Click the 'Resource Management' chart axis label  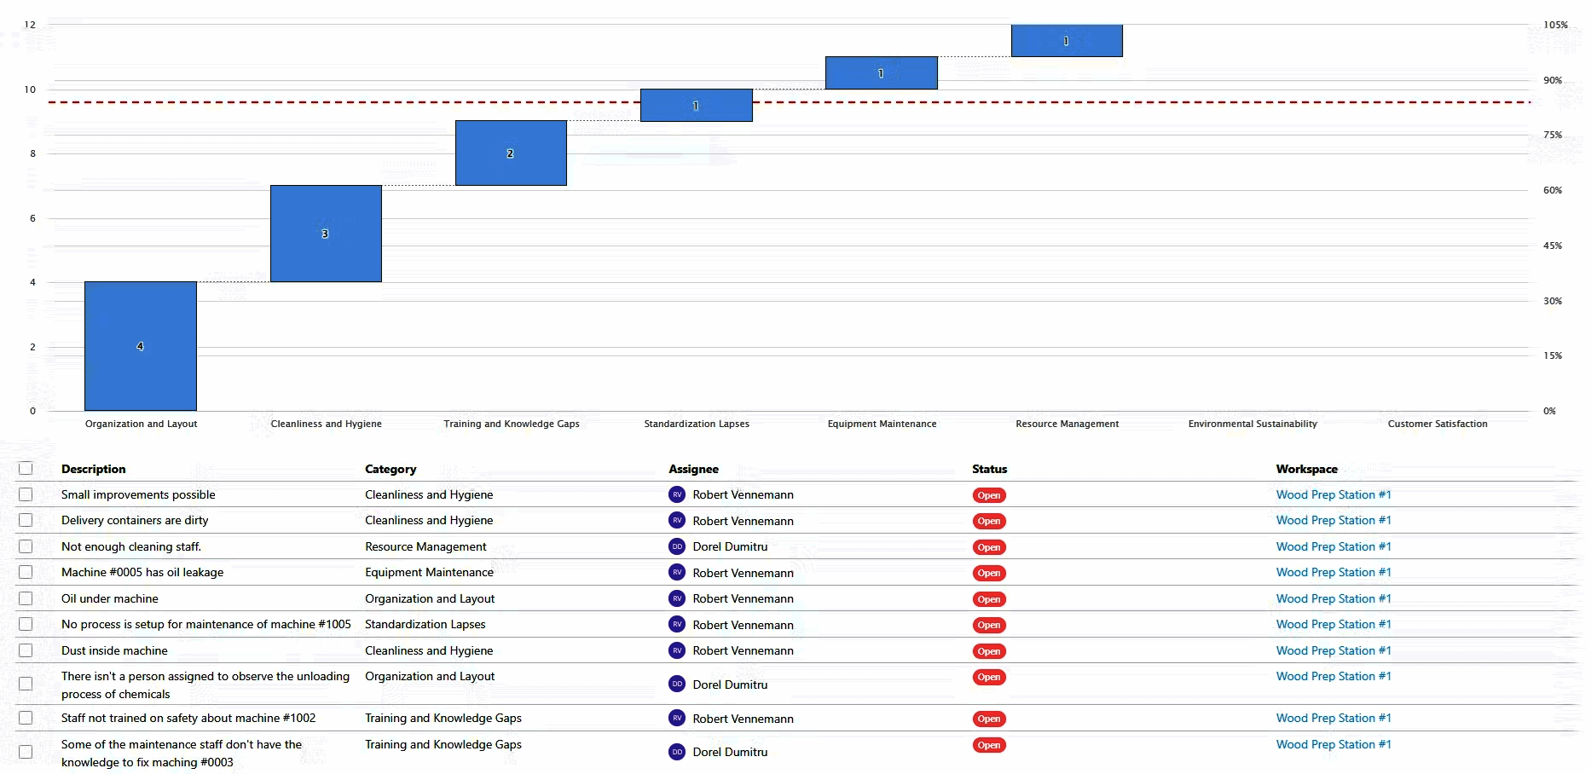pyautogui.click(x=1067, y=424)
